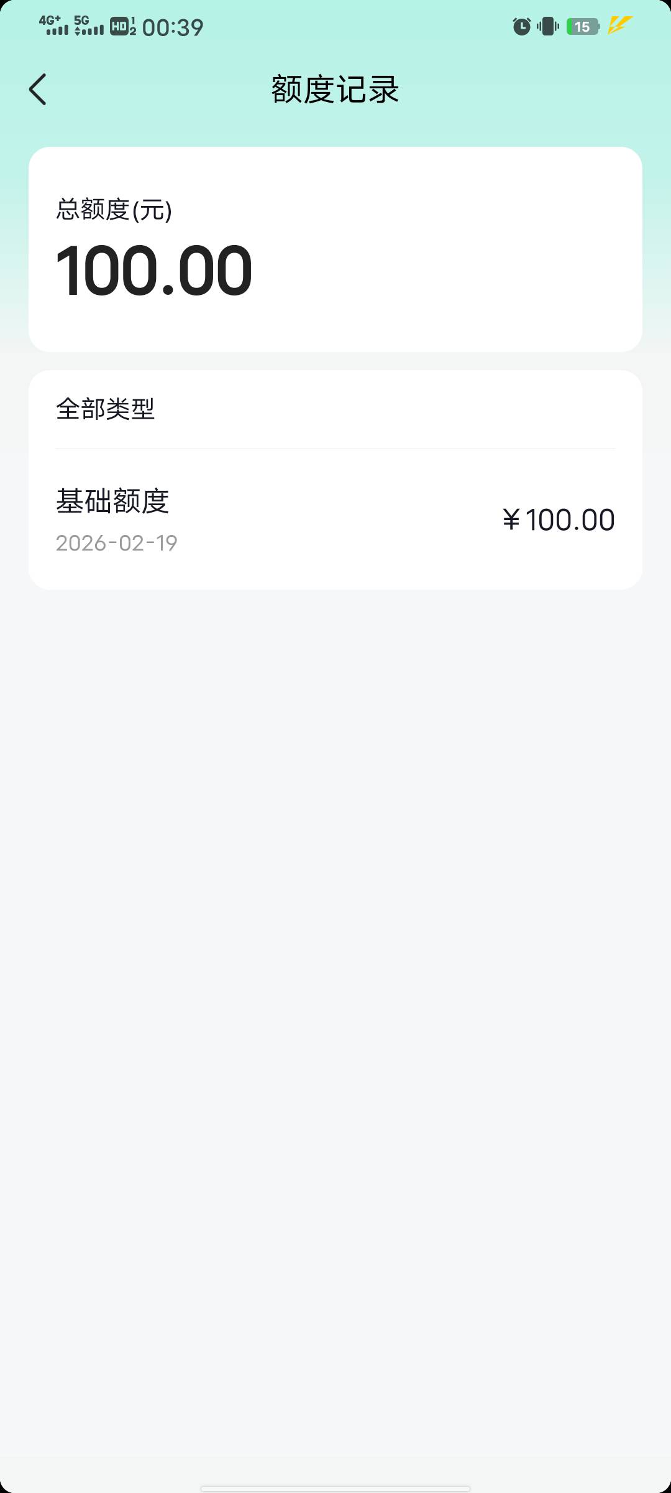Tap the HD dual SIM icon
The image size is (671, 1493).
(x=123, y=26)
